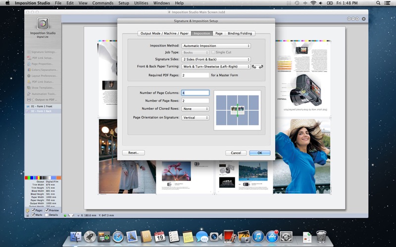Open the App Store from the Dock
The image size is (396, 247).
[x=271, y=236]
